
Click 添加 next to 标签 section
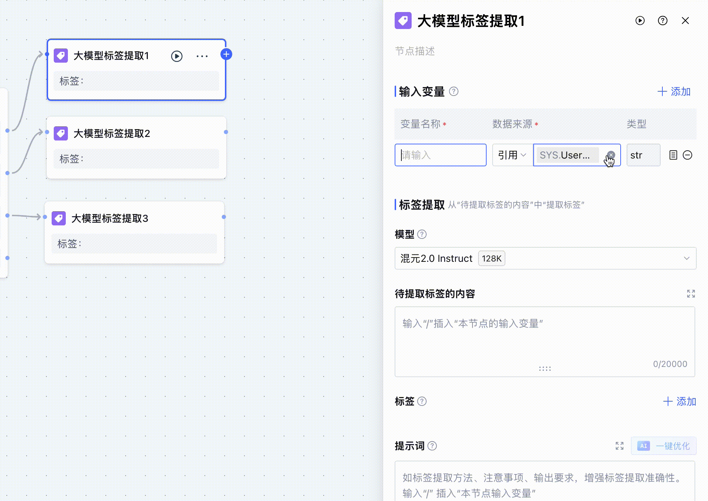coord(679,402)
